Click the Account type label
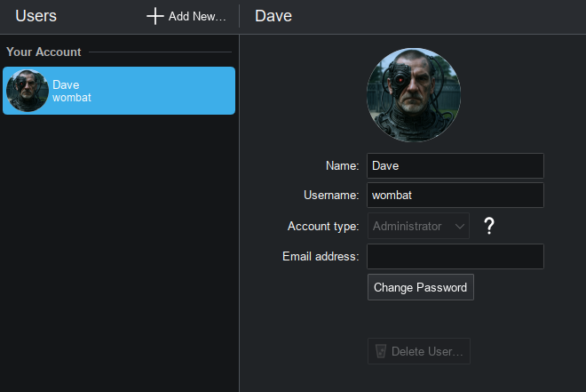The width and height of the screenshot is (586, 392). click(323, 227)
